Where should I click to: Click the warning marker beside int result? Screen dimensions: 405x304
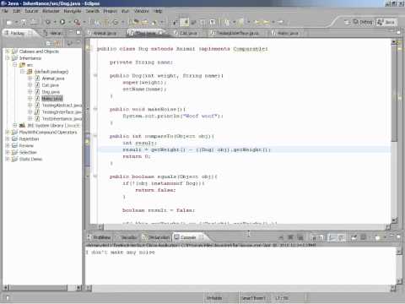[x=88, y=143]
